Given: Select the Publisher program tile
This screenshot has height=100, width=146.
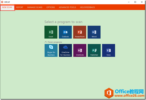Looking at the screenshot, I should (94, 50).
